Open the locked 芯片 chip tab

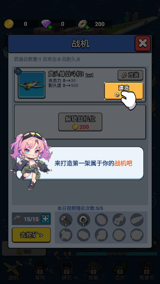click(x=120, y=270)
